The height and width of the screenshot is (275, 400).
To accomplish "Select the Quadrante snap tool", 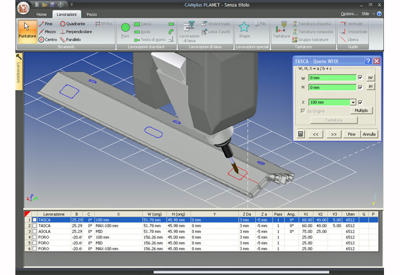I will coord(72,24).
